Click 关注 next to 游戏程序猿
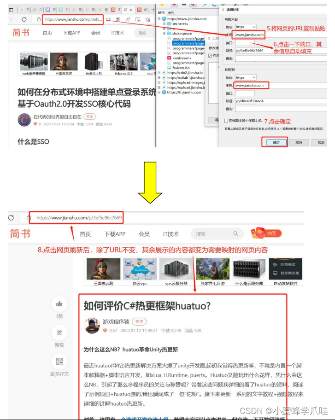Screen dimensions: 335x420 tap(139, 321)
